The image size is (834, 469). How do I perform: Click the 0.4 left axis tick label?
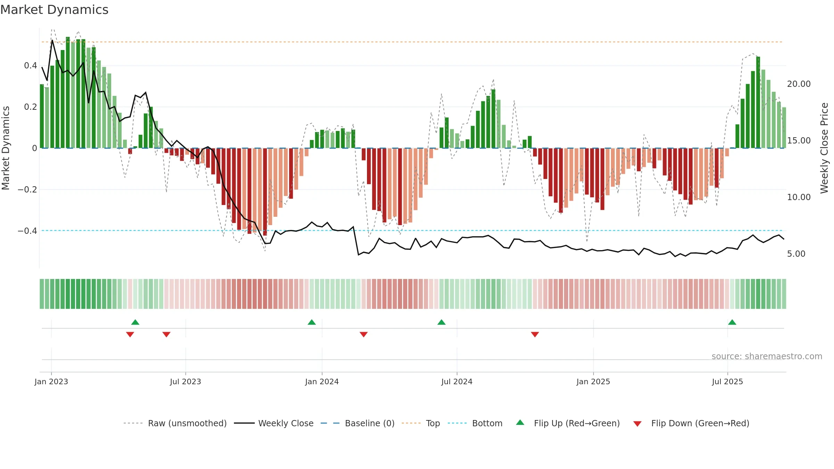(x=31, y=66)
